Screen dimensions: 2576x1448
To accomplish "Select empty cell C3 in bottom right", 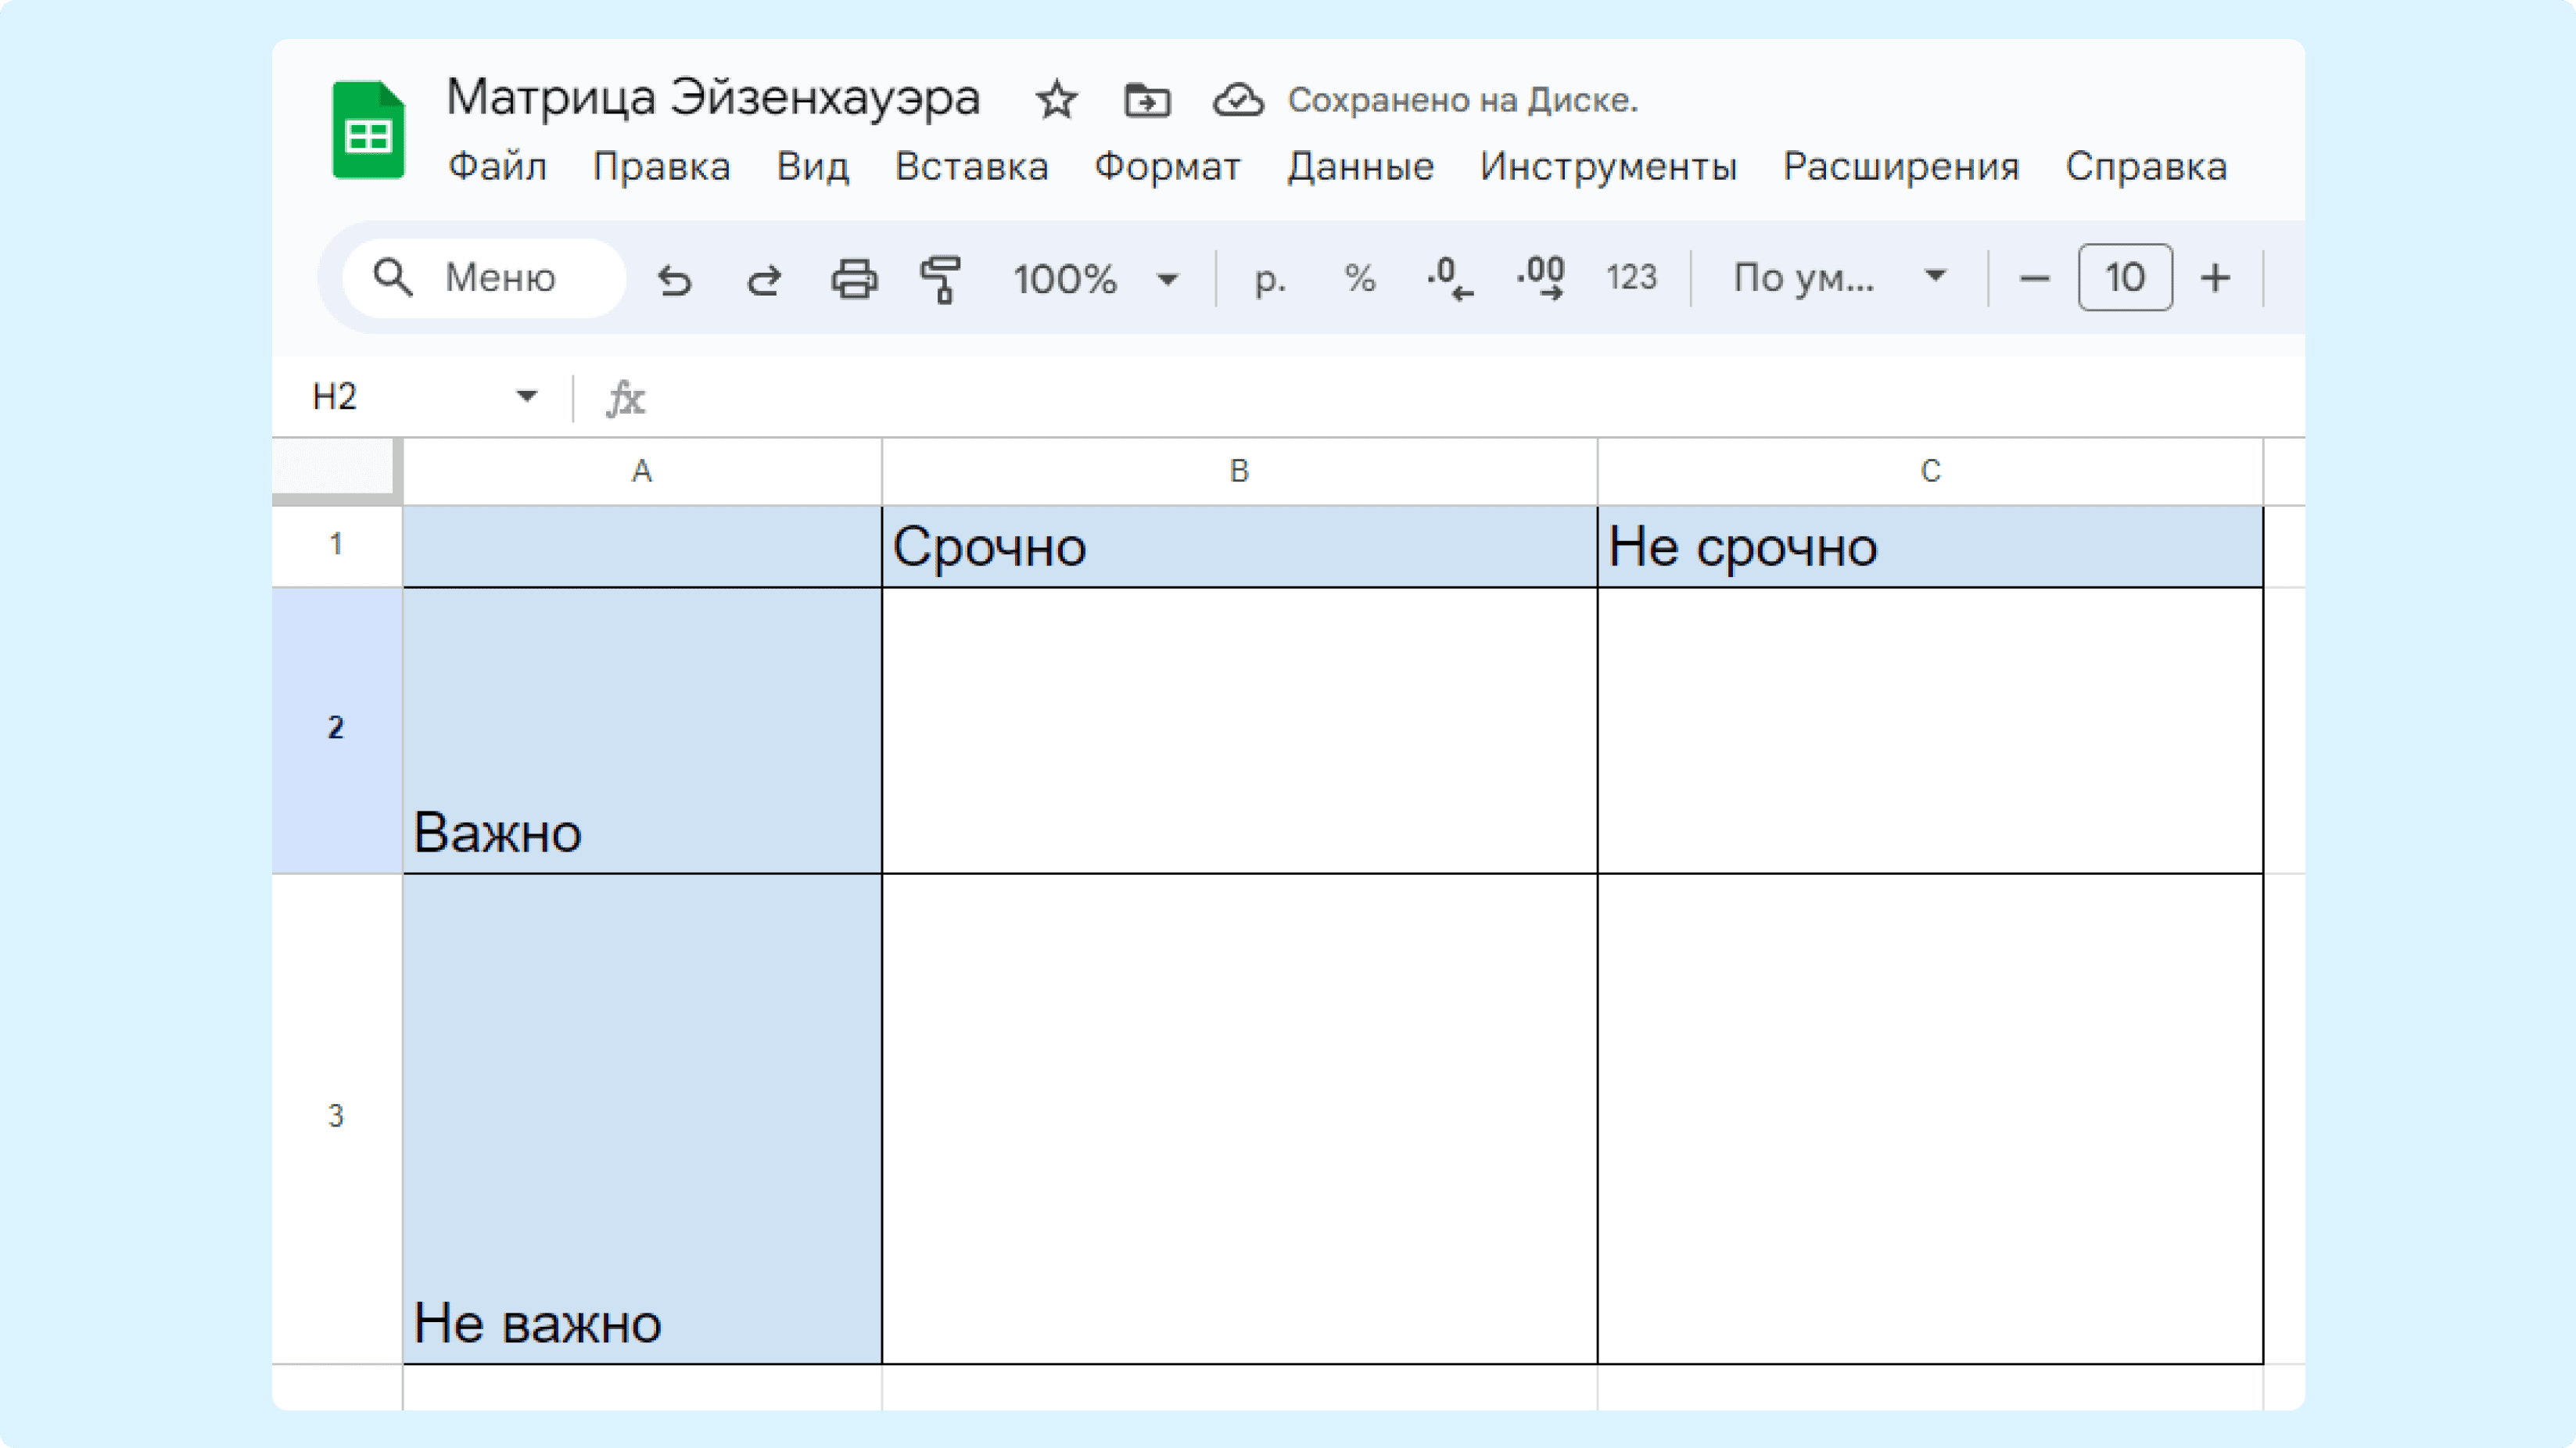I will [x=1930, y=1118].
